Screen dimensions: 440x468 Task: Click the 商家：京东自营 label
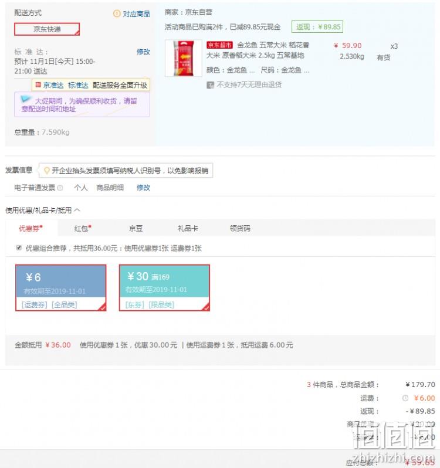click(x=188, y=12)
